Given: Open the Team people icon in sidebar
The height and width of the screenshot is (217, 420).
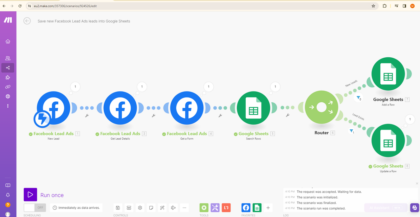Looking at the screenshot, I should pos(8,58).
